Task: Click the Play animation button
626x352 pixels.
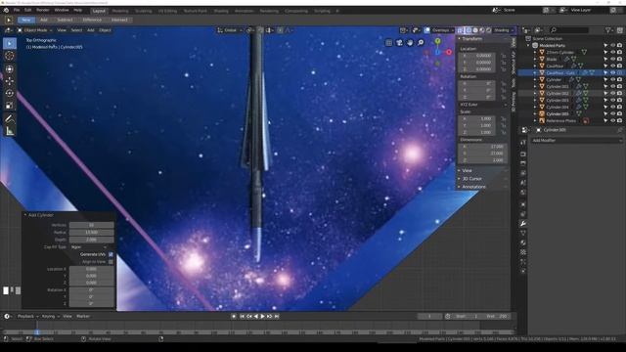Action: [x=263, y=316]
